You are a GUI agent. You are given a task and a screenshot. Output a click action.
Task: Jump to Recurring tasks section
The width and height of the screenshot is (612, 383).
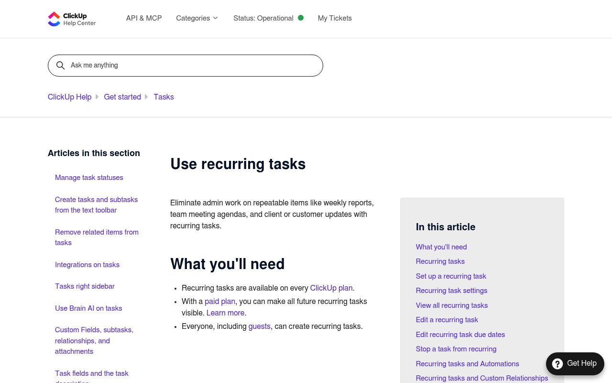[x=440, y=261]
